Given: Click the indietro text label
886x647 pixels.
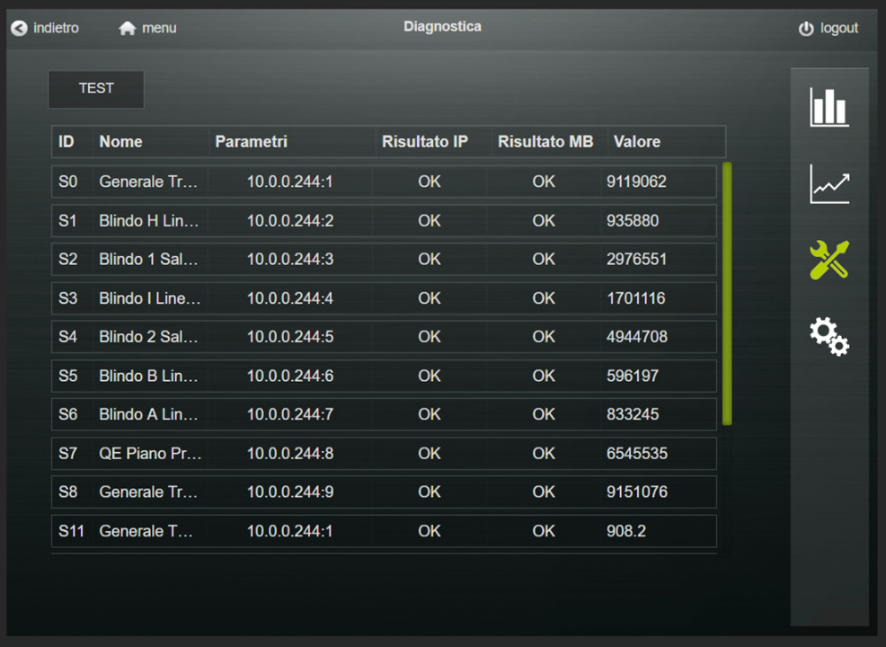Looking at the screenshot, I should click(56, 29).
